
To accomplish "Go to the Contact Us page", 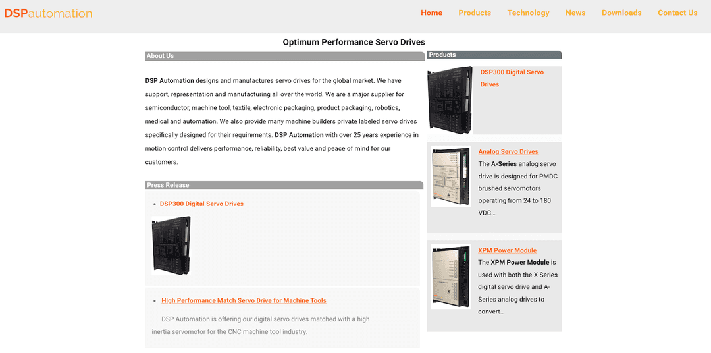I will 677,13.
